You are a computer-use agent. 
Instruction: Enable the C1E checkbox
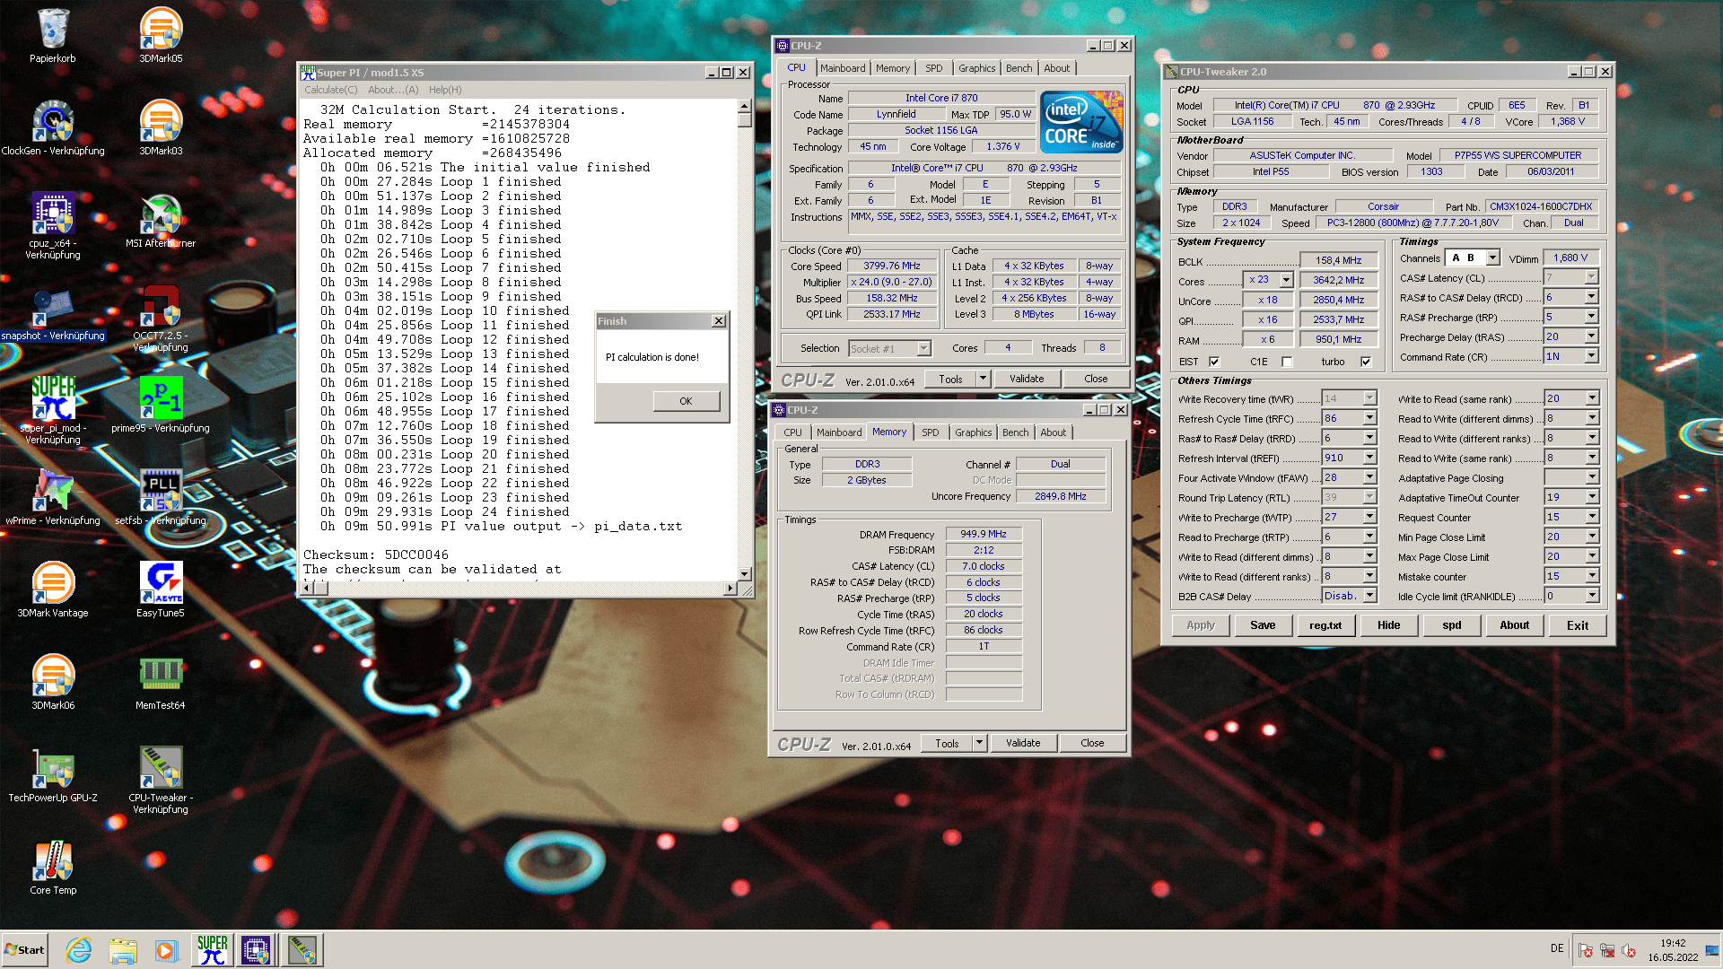pyautogui.click(x=1287, y=362)
